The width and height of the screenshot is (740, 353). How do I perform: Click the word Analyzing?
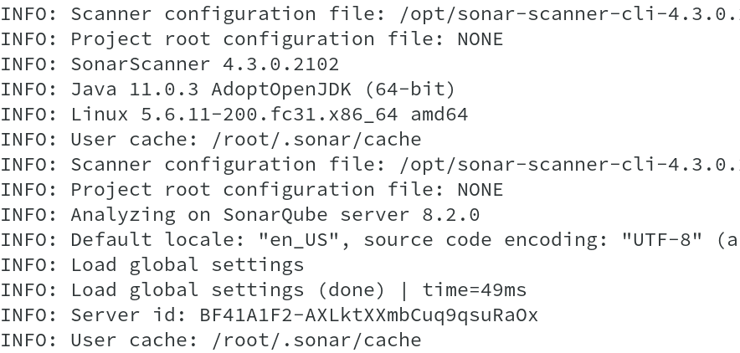click(123, 214)
